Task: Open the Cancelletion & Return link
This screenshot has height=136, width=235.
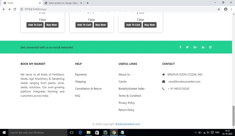Action: (88, 89)
